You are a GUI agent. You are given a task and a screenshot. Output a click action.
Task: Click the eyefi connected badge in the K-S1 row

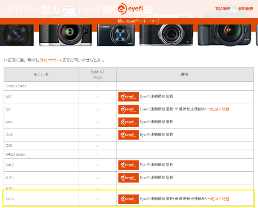tap(128, 178)
